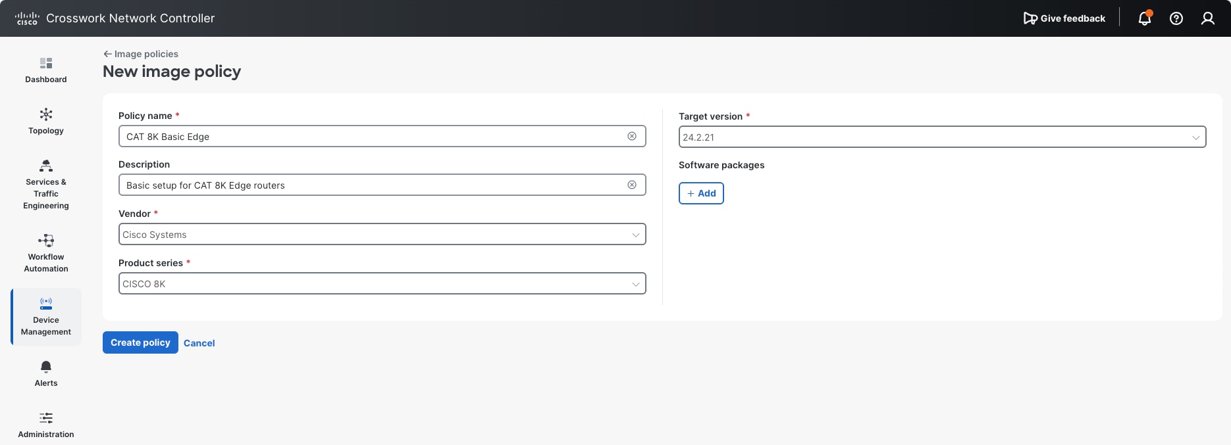Open Workflow Automation icon

click(46, 241)
